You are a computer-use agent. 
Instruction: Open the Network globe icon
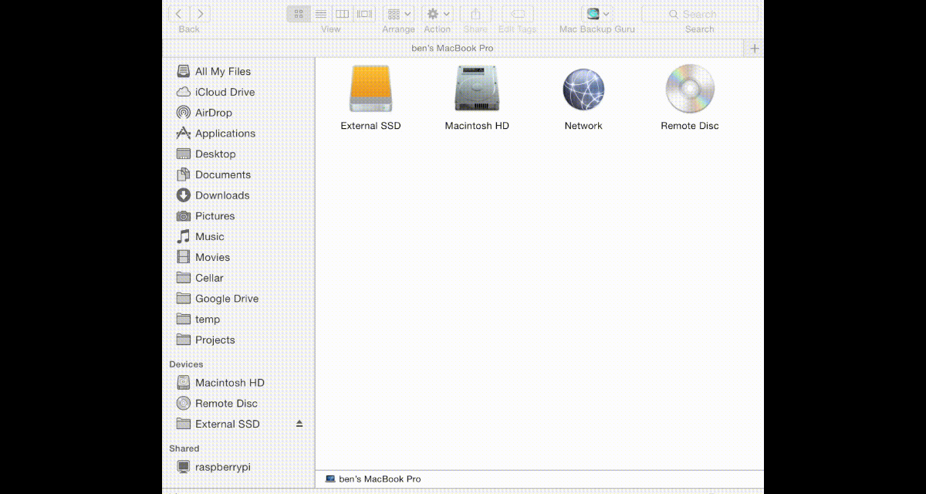tap(583, 90)
